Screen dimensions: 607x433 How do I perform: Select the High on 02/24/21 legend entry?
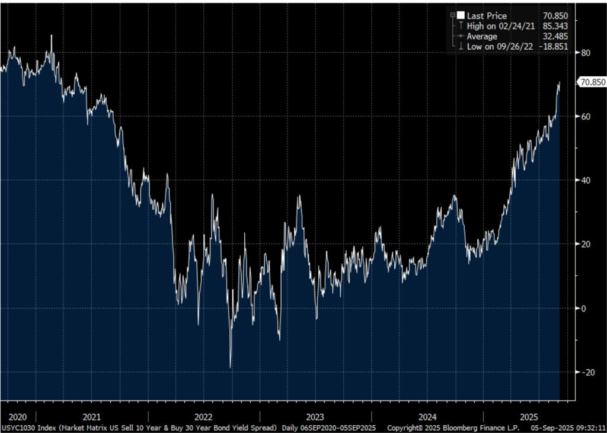tap(497, 26)
